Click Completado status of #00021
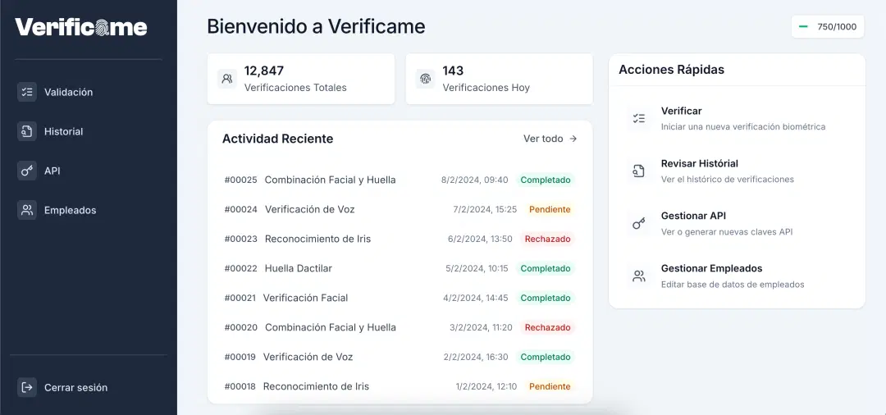This screenshot has width=886, height=415. pos(546,298)
